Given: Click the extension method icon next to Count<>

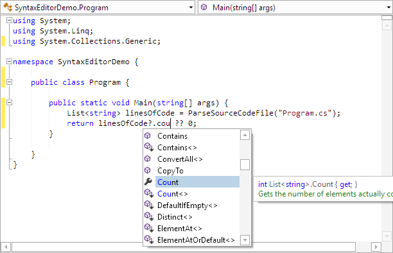Looking at the screenshot, I should click(x=148, y=193).
